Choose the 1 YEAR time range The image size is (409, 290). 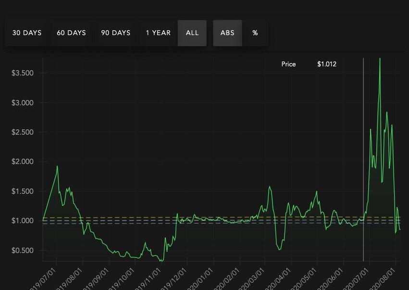(x=158, y=33)
